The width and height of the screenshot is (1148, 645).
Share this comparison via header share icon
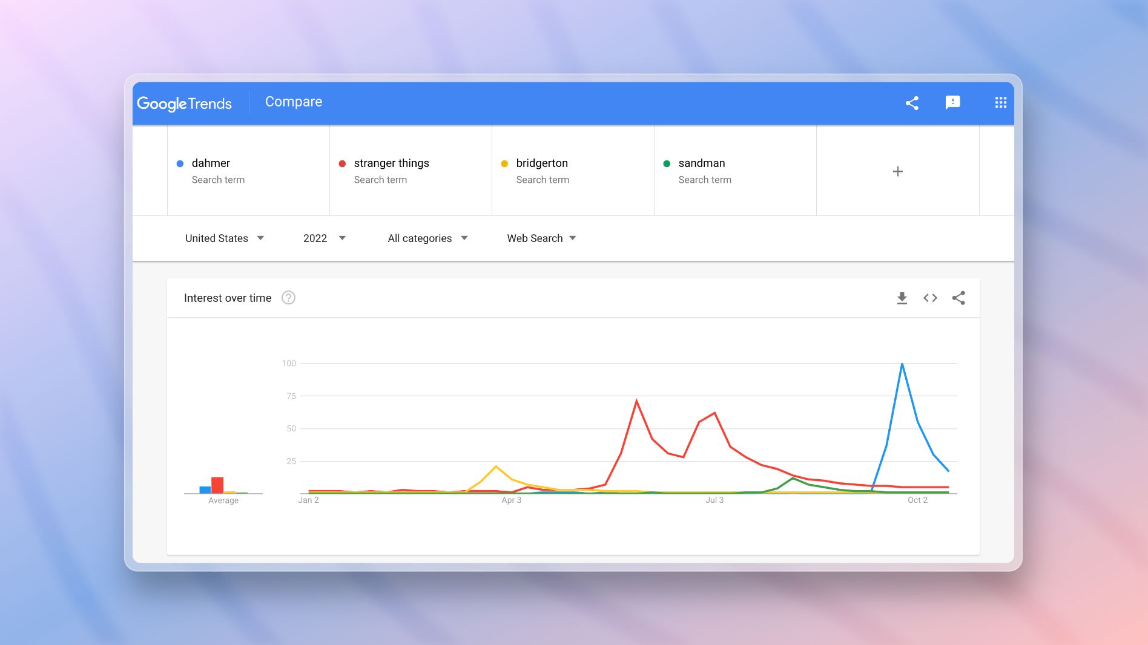click(x=912, y=103)
